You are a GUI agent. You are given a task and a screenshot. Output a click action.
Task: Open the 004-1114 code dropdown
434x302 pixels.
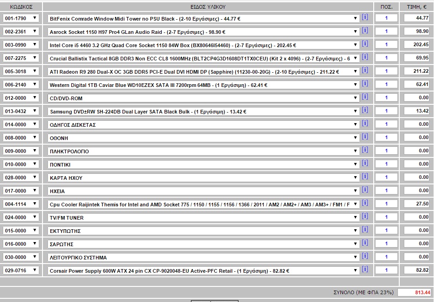point(21,204)
